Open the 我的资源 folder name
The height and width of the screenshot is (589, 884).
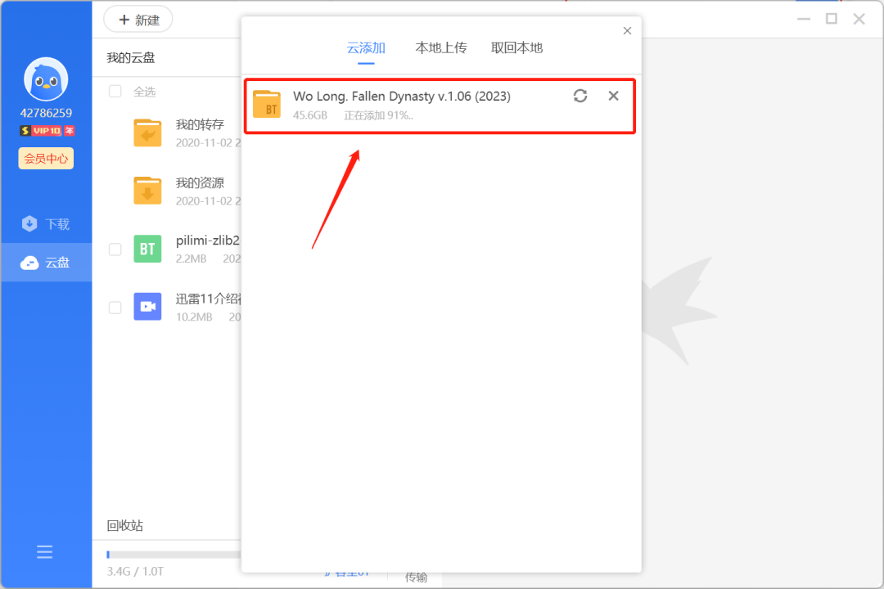201,182
